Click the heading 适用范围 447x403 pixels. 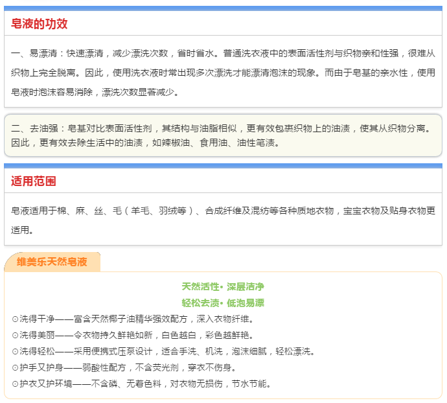[33, 181]
